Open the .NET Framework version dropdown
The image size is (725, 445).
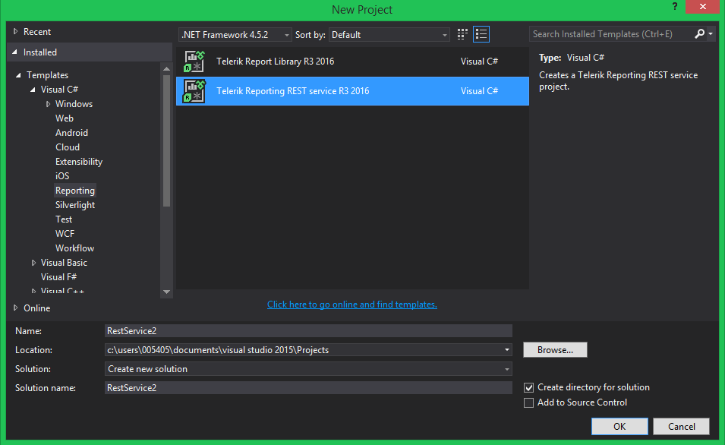[x=235, y=35]
